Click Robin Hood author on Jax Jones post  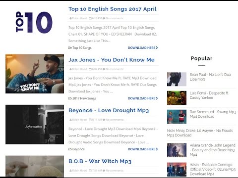(79, 69)
